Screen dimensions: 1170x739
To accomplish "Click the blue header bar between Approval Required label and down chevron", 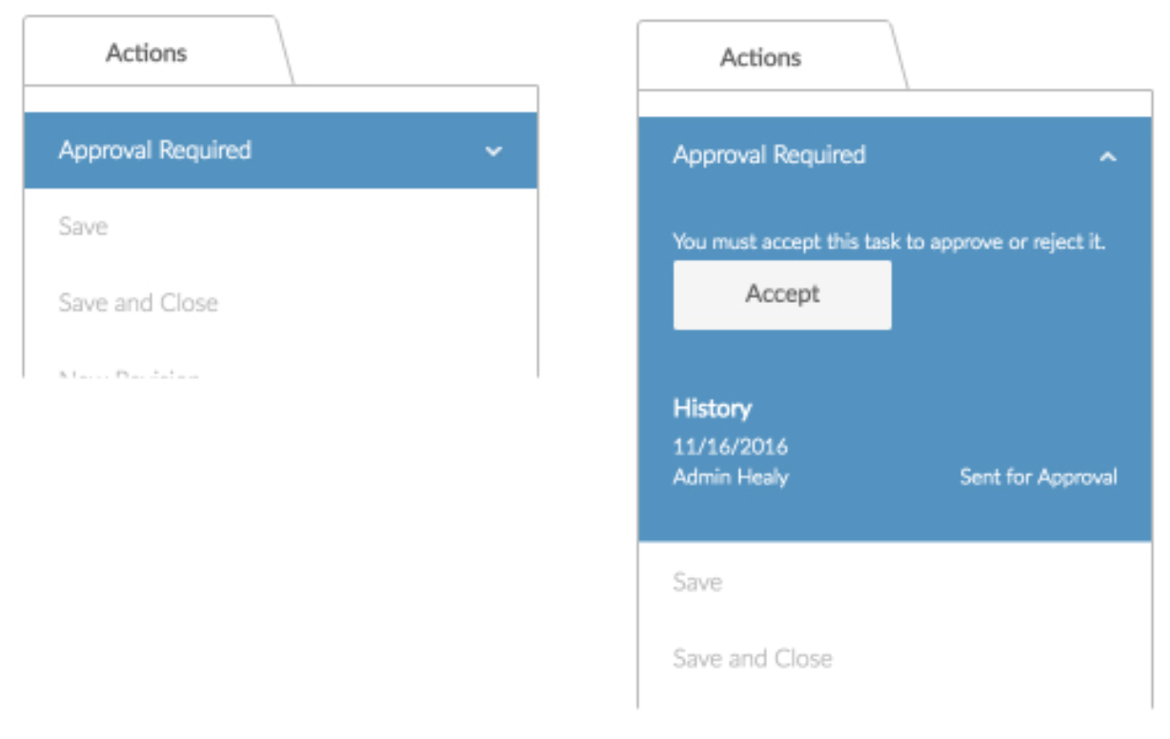I will click(372, 150).
